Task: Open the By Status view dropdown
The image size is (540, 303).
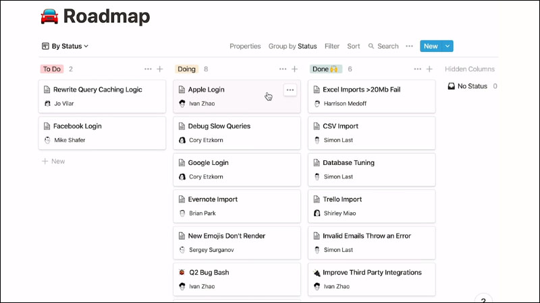Action: coord(65,46)
